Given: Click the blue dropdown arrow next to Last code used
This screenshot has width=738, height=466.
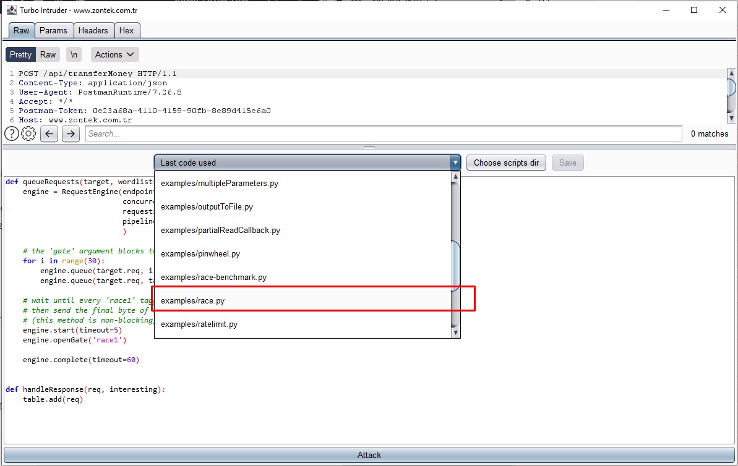Looking at the screenshot, I should 455,162.
